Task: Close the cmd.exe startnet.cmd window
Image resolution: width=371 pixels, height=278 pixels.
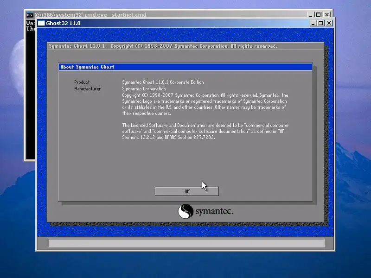Action: [x=327, y=15]
